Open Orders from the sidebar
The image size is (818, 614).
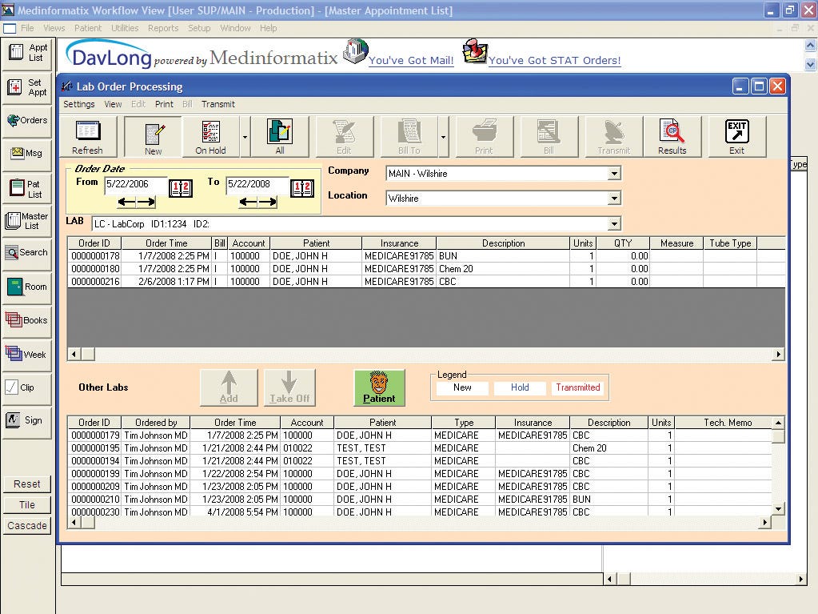[27, 121]
